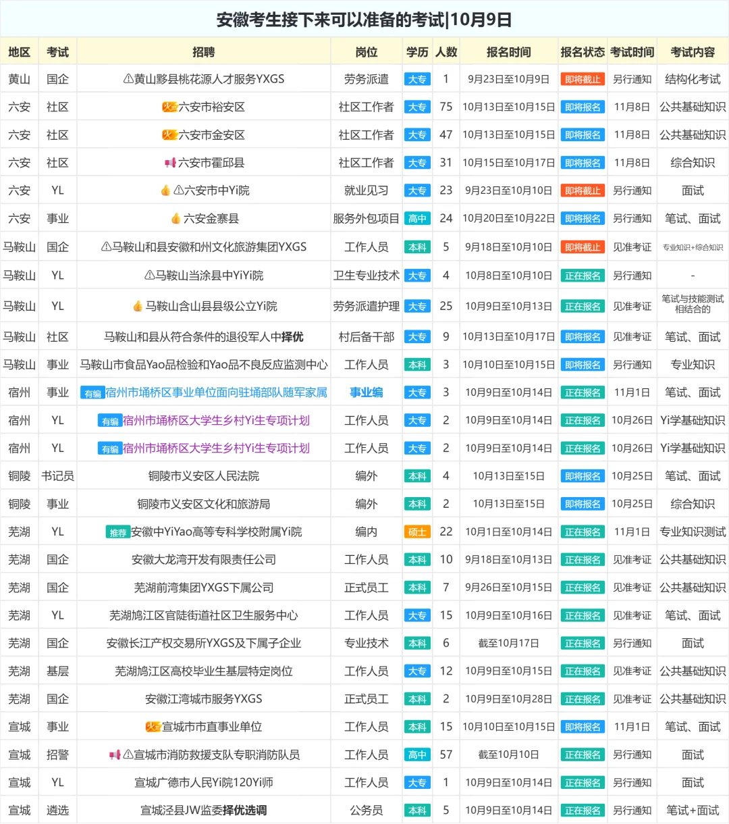
Task: Expand the 考试内容 column header
Action: tap(693, 51)
